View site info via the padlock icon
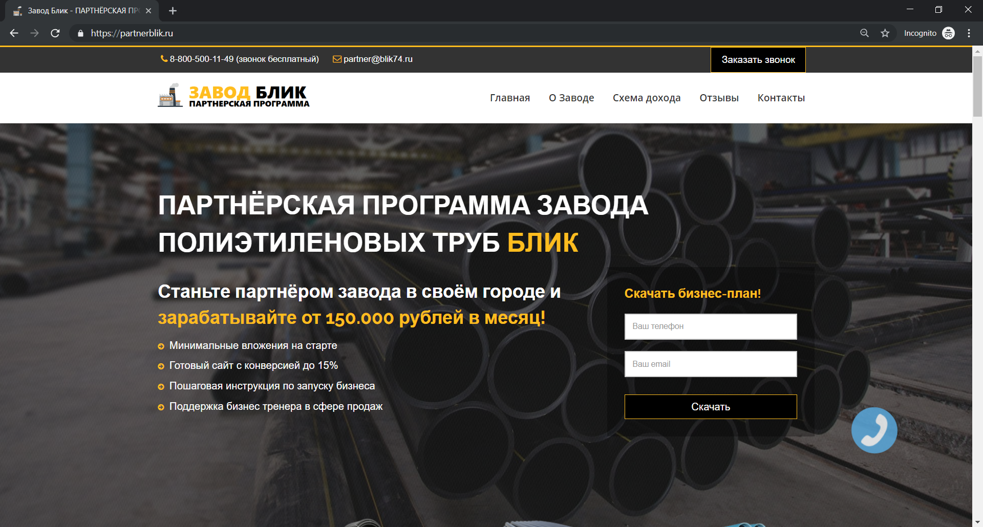 [x=80, y=33]
